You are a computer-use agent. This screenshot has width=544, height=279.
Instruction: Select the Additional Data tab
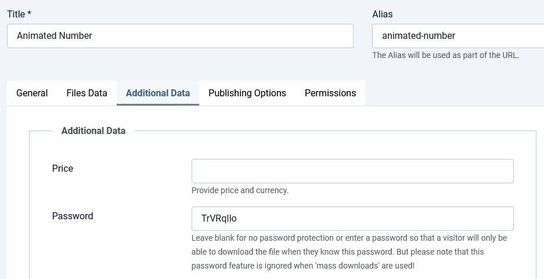(x=158, y=93)
